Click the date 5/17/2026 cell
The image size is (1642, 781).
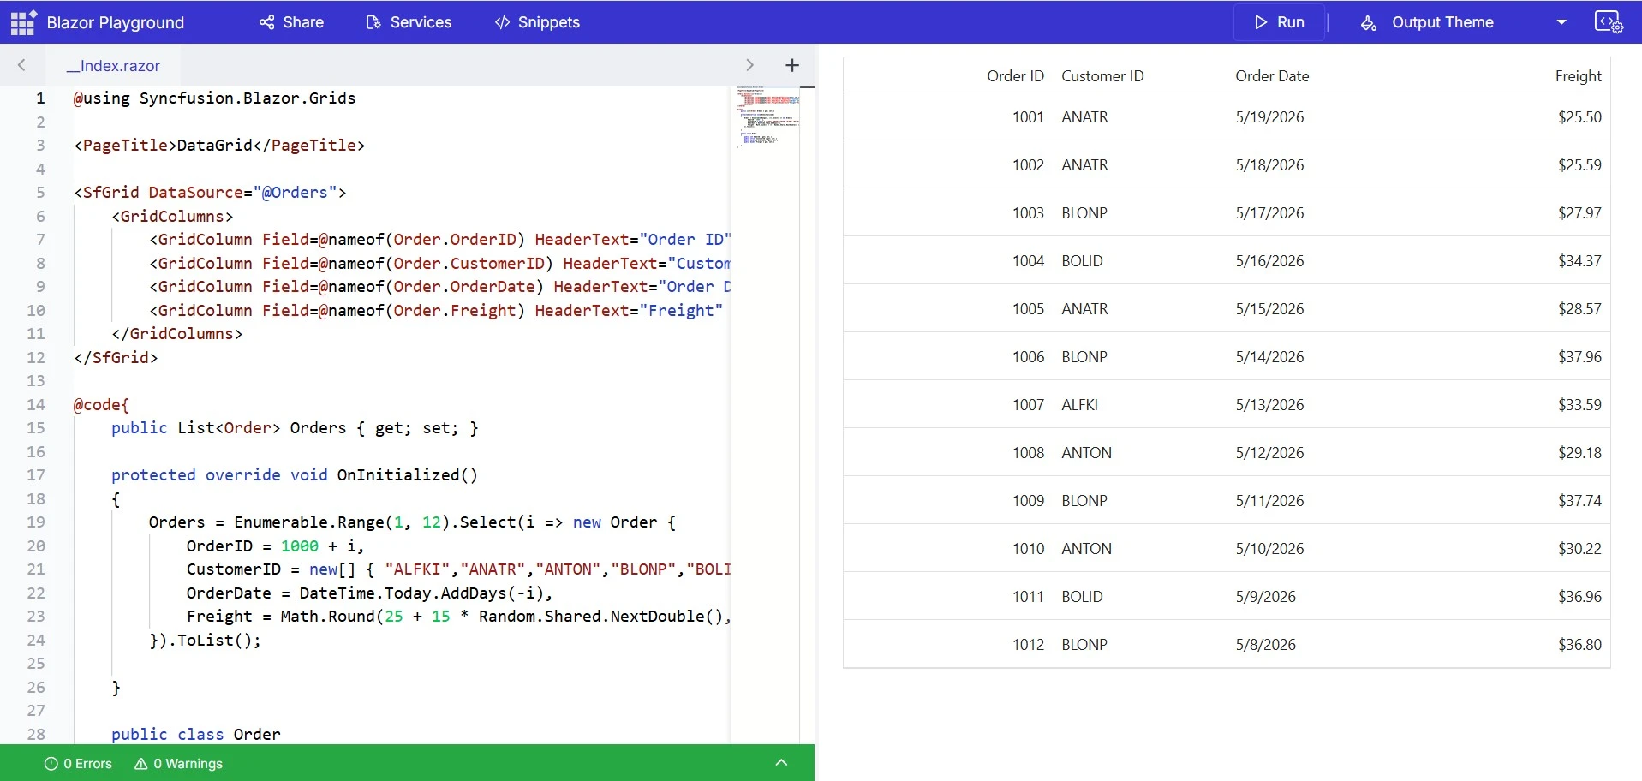[1314, 212]
